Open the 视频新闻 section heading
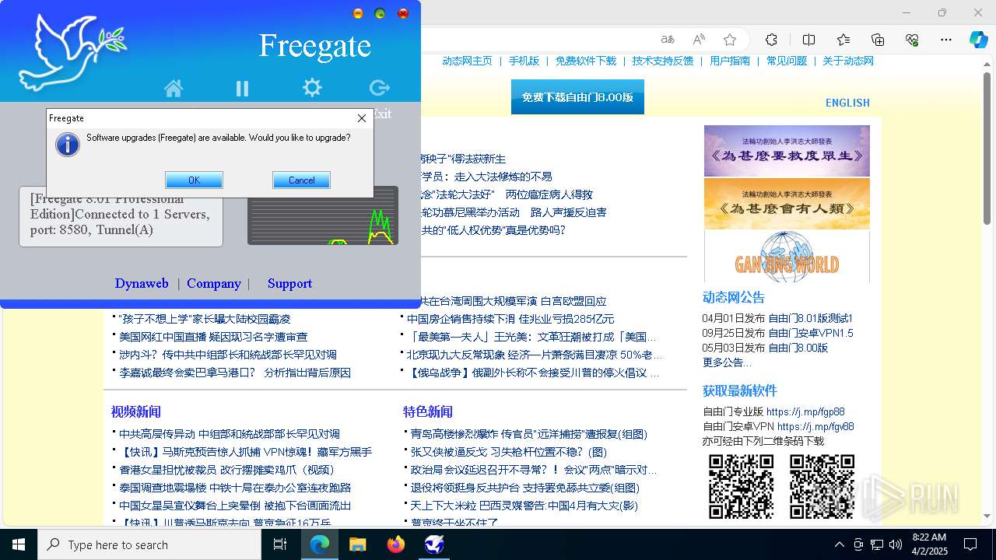 tap(136, 411)
